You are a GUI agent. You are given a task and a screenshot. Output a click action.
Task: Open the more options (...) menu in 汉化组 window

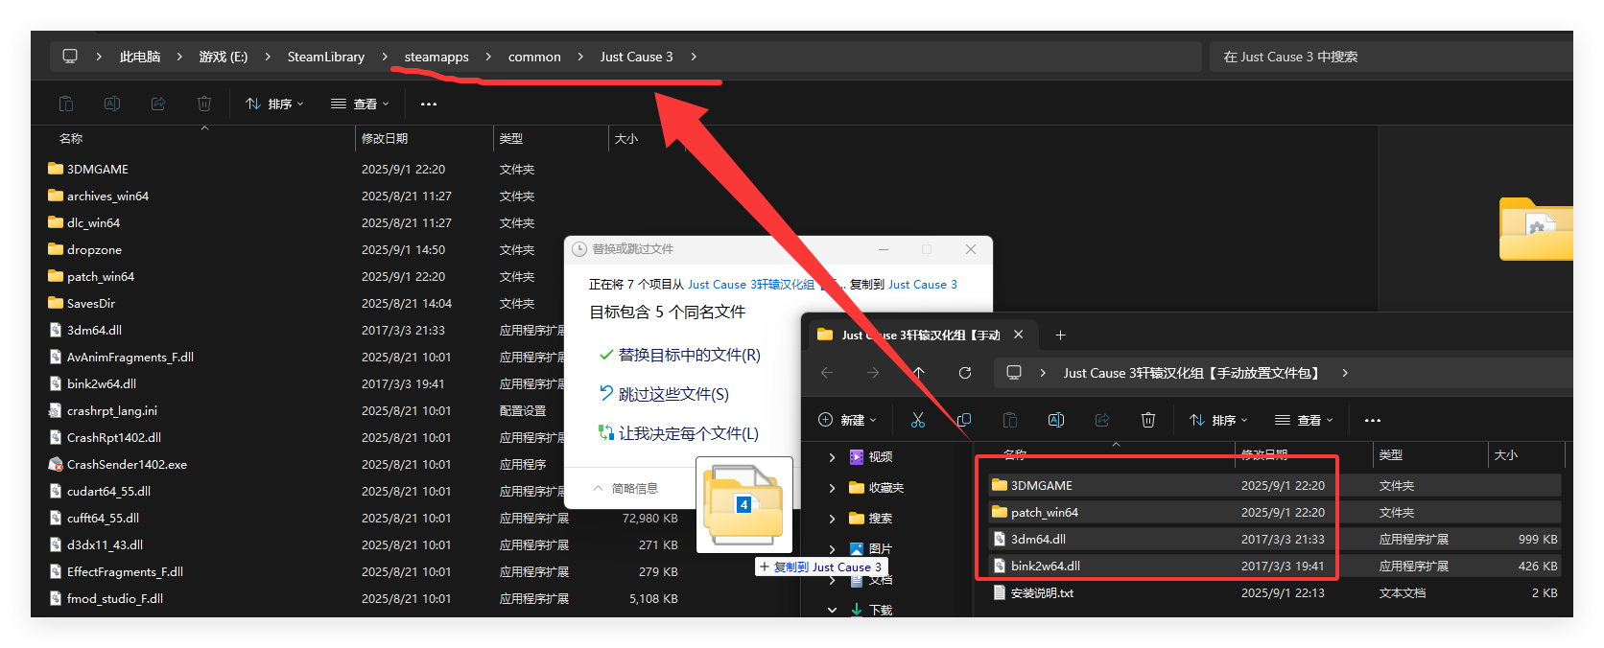1373,420
